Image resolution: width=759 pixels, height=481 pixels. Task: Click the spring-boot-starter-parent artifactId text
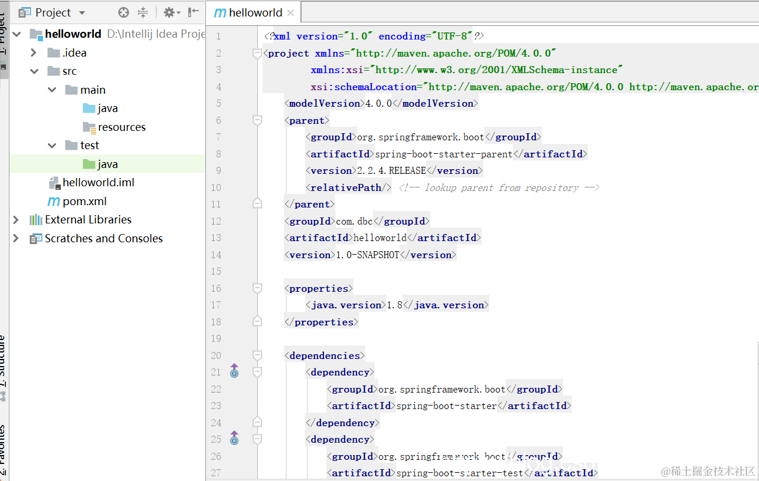click(443, 154)
